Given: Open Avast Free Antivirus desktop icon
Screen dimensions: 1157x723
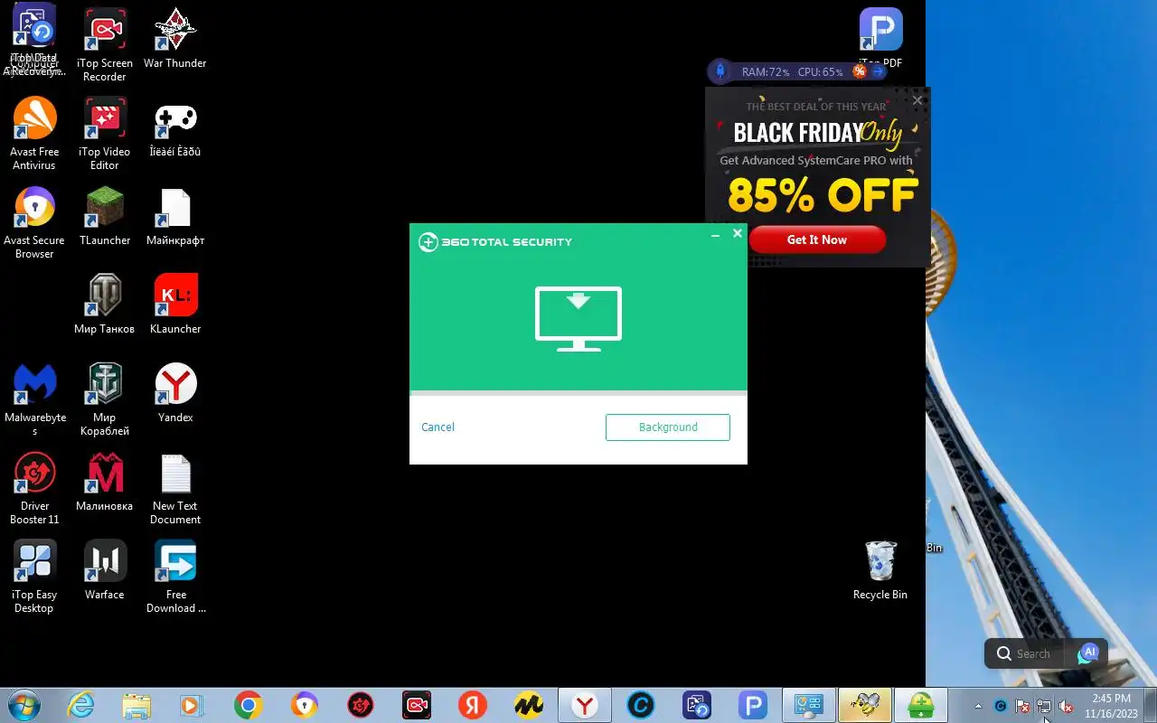Looking at the screenshot, I should click(34, 134).
